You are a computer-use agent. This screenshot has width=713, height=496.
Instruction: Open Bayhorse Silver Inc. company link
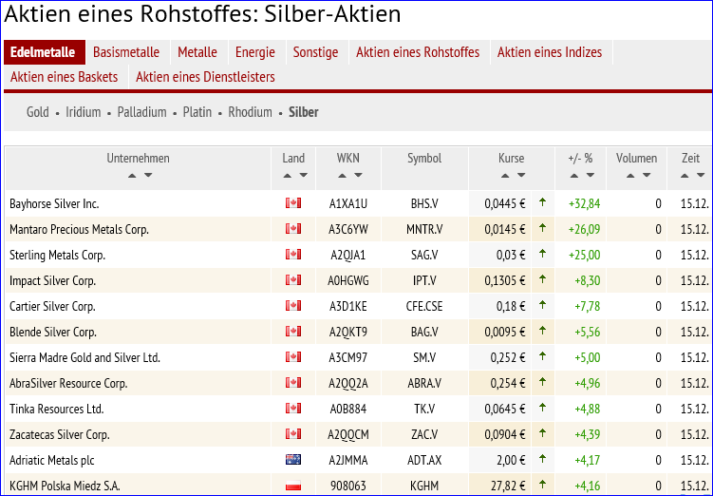54,203
